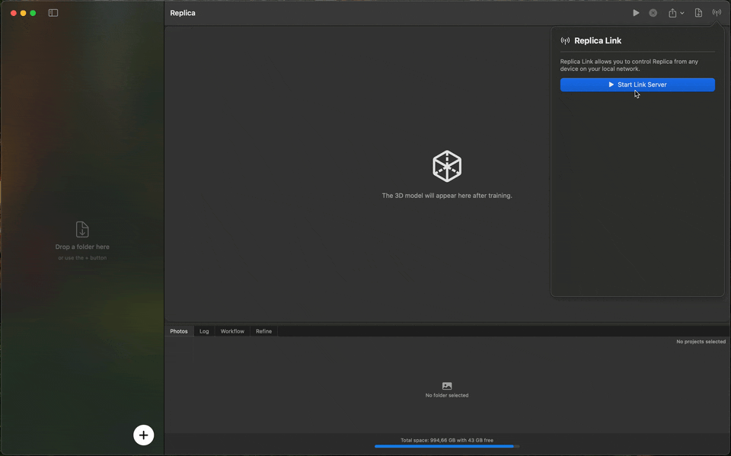Open the Workflow tab
This screenshot has width=731, height=456.
tap(231, 331)
